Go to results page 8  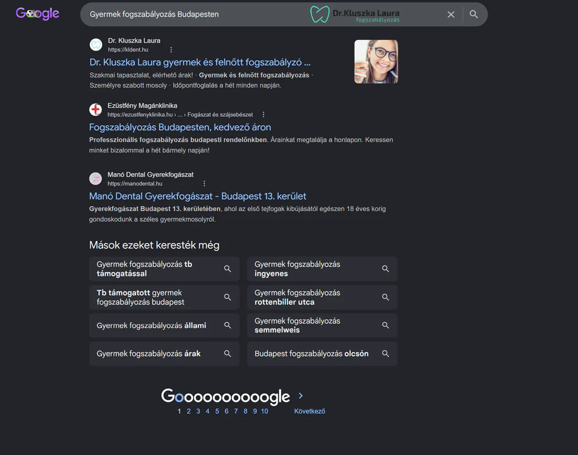(x=246, y=411)
